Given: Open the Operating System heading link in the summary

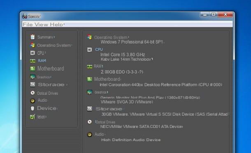Looking at the screenshot, I should click(x=111, y=37).
